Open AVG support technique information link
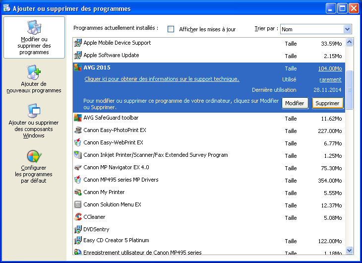This screenshot has width=362, height=263. [x=162, y=79]
